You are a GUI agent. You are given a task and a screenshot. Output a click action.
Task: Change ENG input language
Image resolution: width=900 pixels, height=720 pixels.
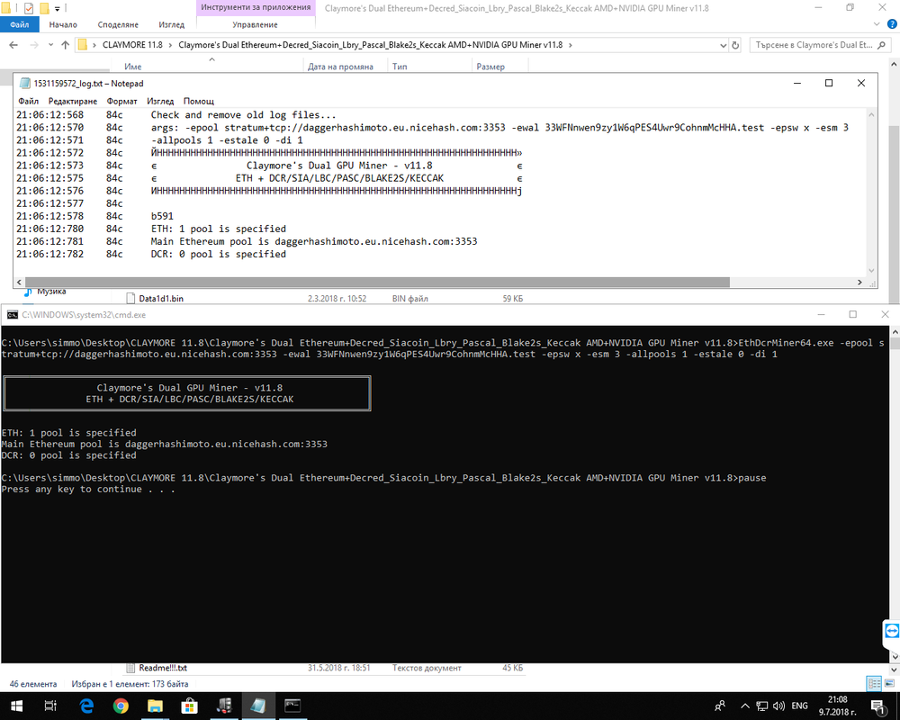[x=799, y=706]
